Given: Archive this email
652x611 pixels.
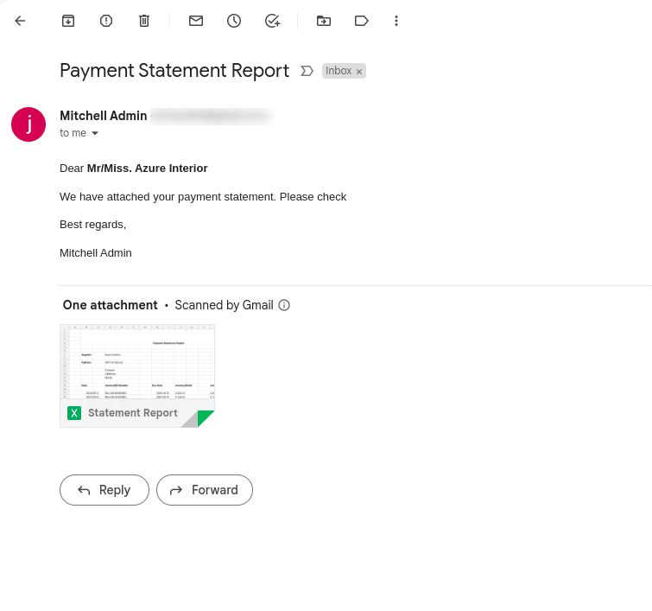Looking at the screenshot, I should [68, 21].
